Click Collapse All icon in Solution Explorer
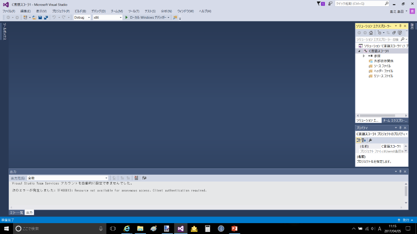The width and height of the screenshot is (417, 234). pyautogui.click(x=394, y=33)
